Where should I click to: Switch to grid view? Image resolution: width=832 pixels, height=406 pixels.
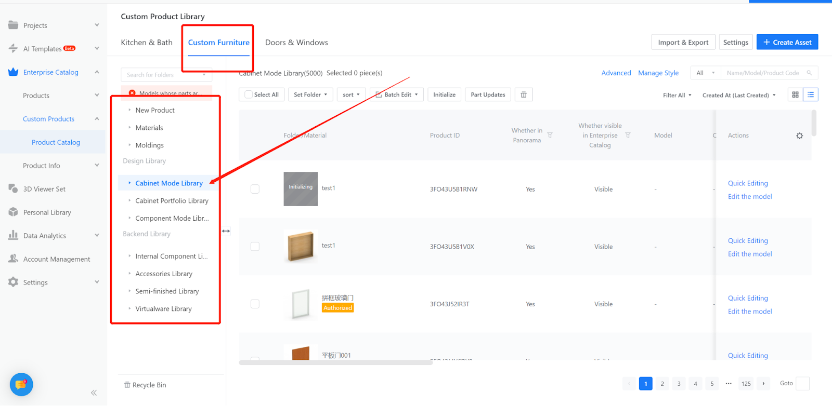pos(795,94)
